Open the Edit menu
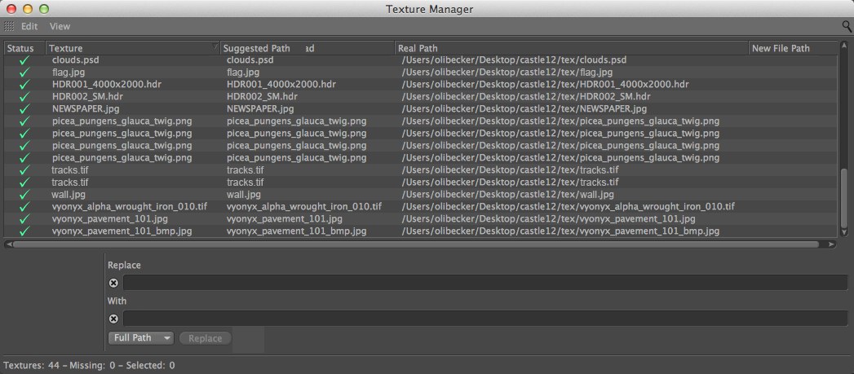Image resolution: width=854 pixels, height=374 pixels. [29, 26]
